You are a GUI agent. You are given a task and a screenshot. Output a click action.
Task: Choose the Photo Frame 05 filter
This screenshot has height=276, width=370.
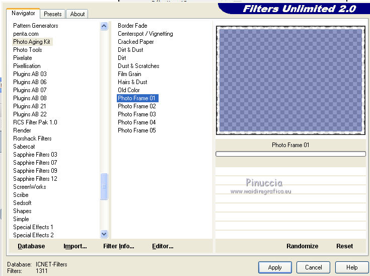point(137,130)
